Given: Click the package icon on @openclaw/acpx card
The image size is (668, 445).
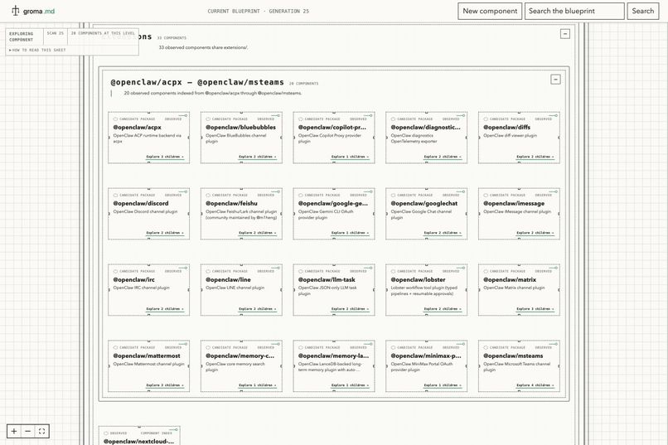Looking at the screenshot, I should [x=115, y=119].
